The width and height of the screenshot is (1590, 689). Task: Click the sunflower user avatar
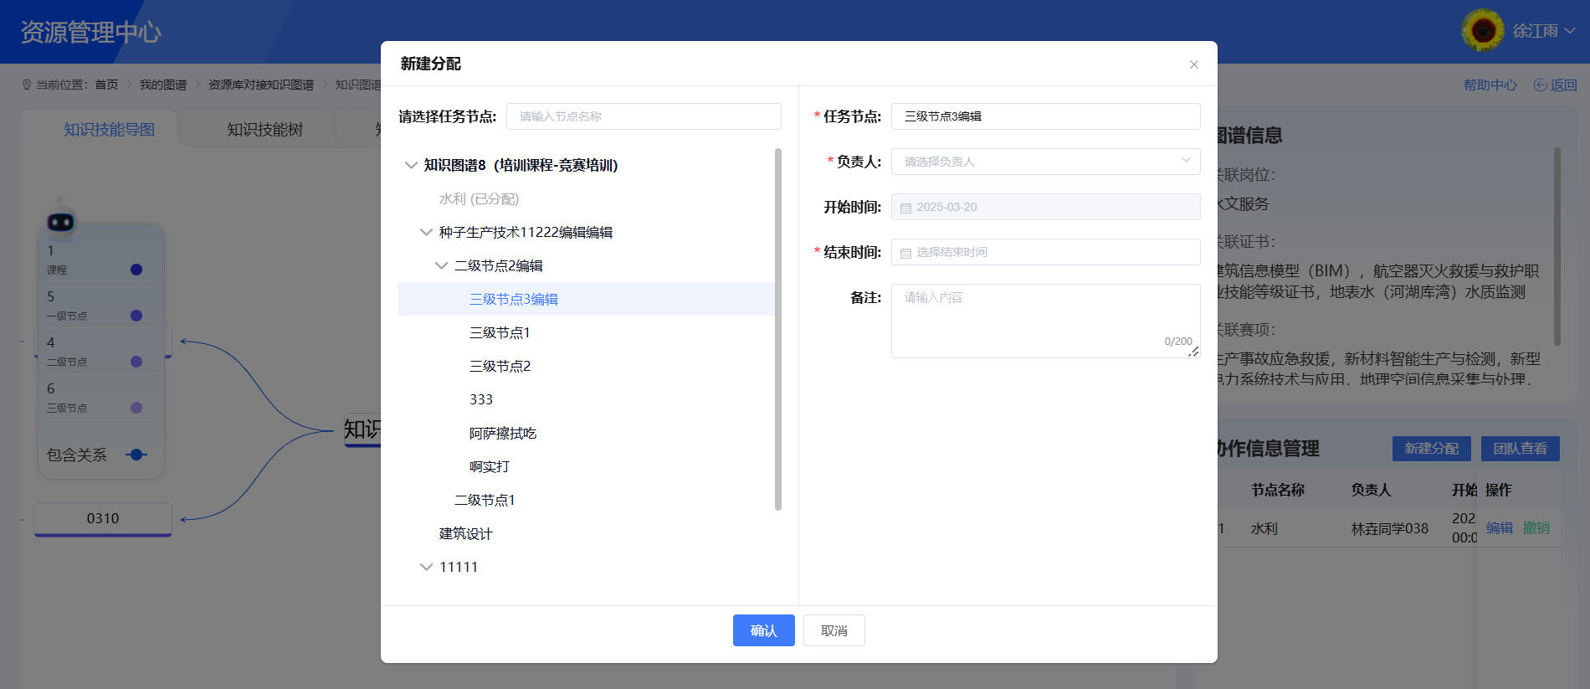tap(1482, 31)
